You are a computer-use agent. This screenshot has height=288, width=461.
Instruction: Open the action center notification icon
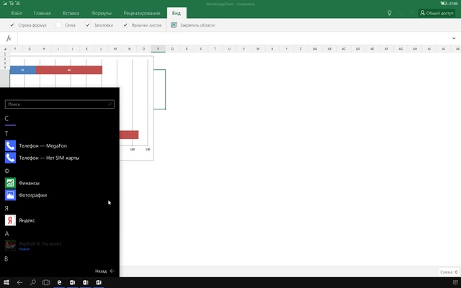pyautogui.click(x=455, y=282)
